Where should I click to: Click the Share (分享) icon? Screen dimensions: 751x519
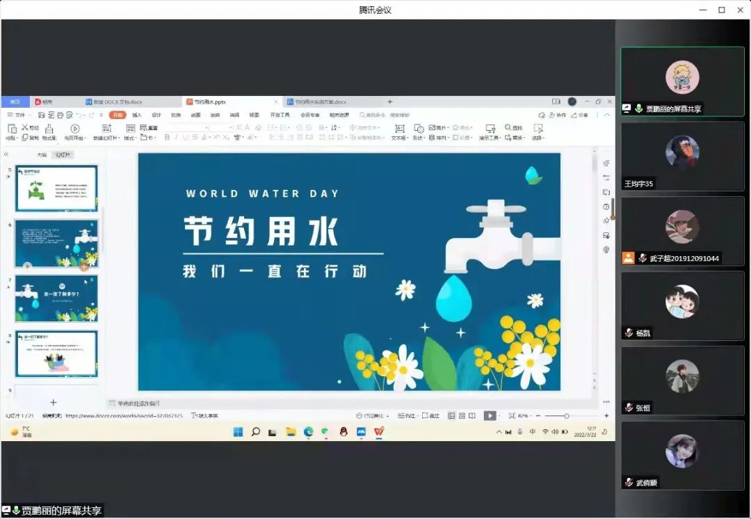pos(574,115)
